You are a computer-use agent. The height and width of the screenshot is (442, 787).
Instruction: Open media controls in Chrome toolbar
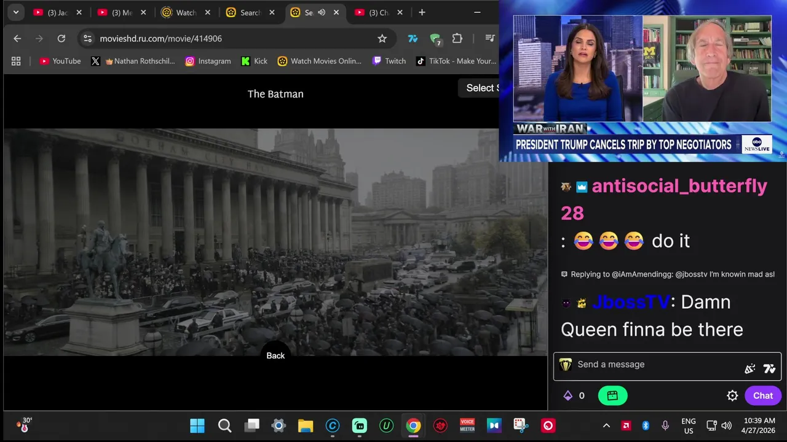489,39
